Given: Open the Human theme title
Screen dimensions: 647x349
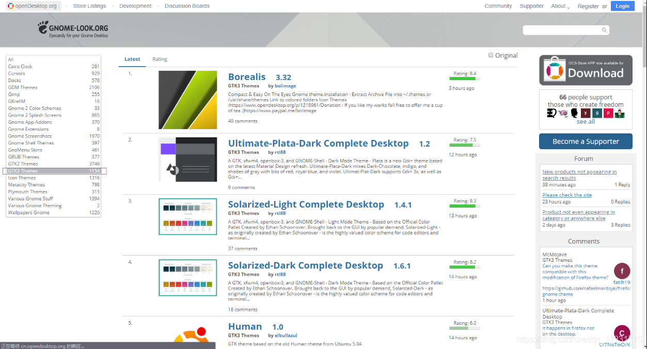Looking at the screenshot, I should [245, 326].
